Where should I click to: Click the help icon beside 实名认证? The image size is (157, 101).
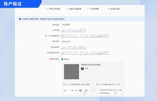pos(70,42)
